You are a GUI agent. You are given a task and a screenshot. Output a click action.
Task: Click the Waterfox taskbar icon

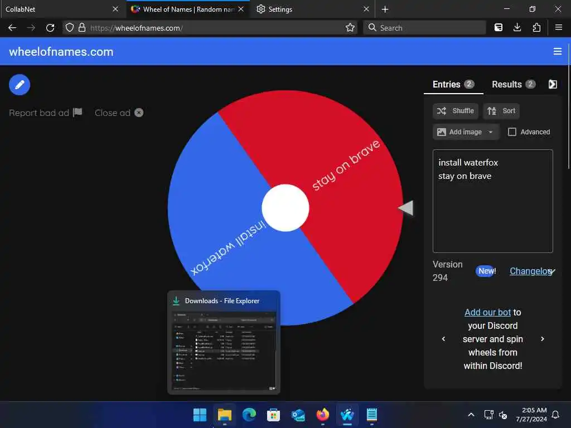347,415
